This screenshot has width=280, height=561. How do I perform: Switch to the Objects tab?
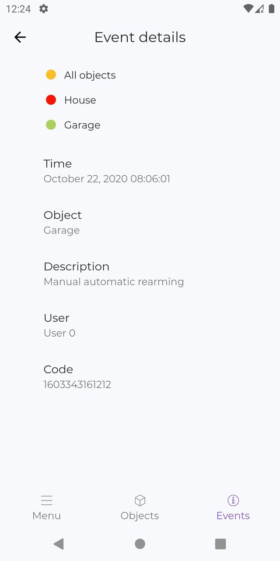click(140, 508)
